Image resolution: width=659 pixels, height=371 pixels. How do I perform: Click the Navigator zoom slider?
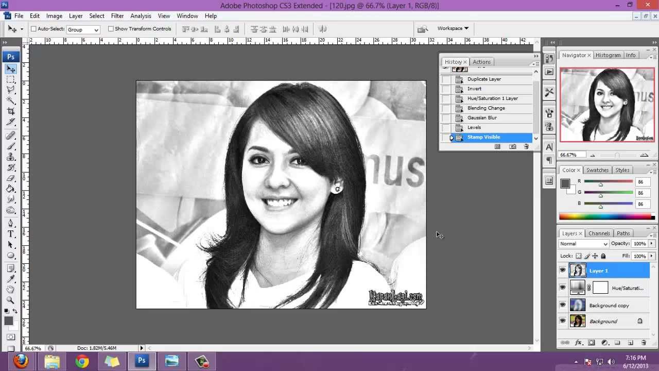tap(617, 155)
